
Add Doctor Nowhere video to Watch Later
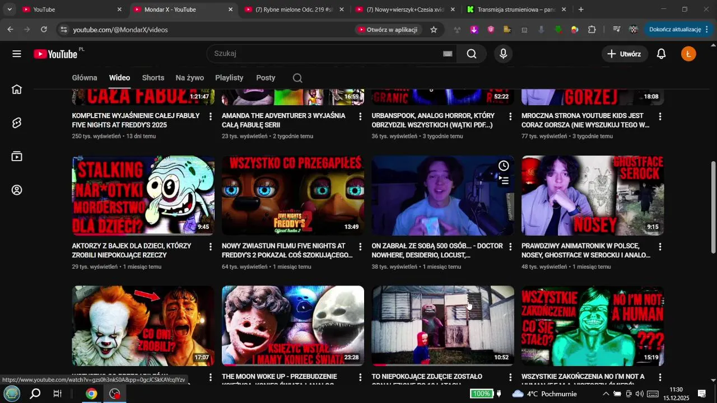coord(504,166)
